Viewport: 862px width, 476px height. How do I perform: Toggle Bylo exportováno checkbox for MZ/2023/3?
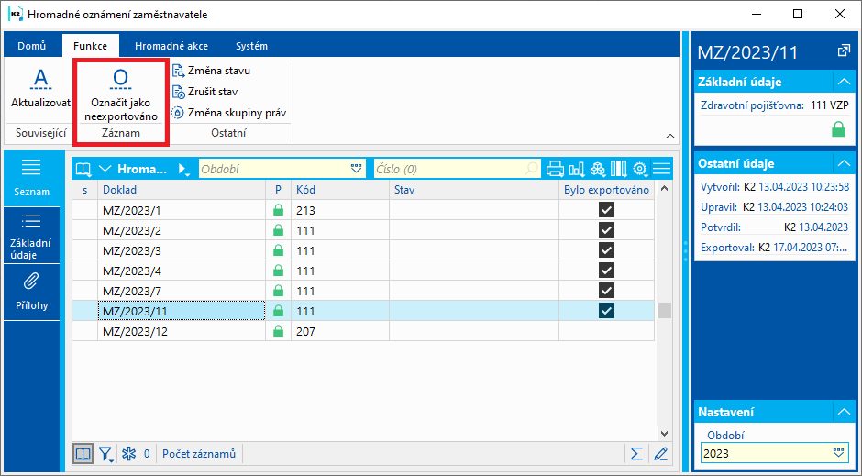click(606, 250)
